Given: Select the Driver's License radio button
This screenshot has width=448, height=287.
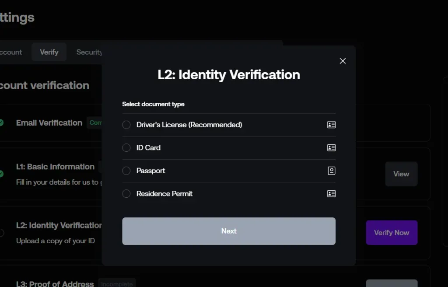Looking at the screenshot, I should pyautogui.click(x=126, y=125).
